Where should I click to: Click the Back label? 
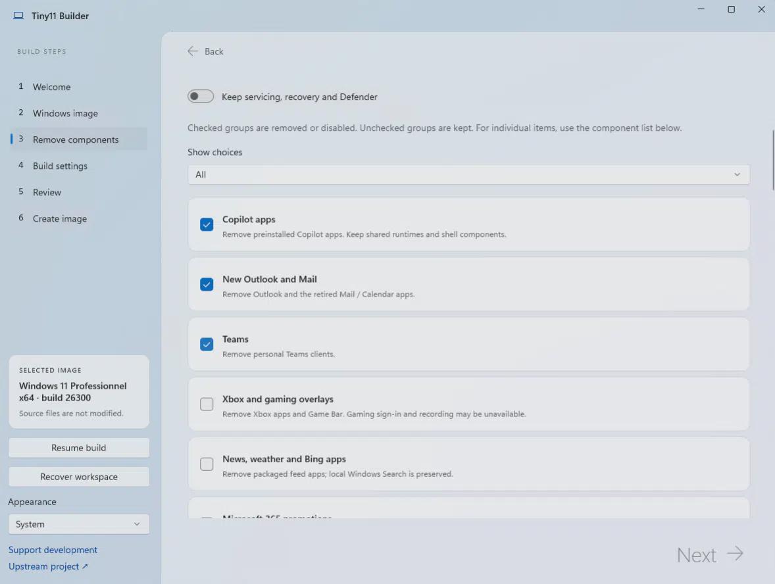pyautogui.click(x=214, y=51)
